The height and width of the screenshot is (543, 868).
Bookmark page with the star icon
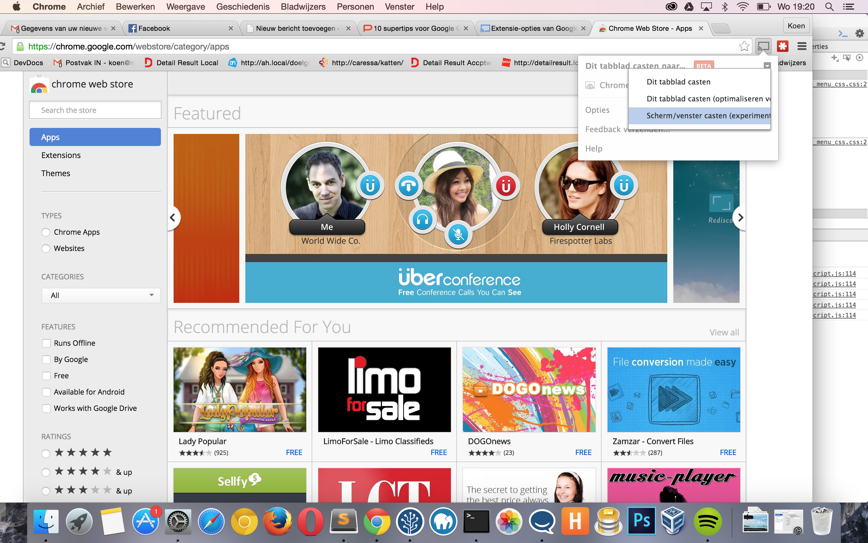(x=744, y=46)
